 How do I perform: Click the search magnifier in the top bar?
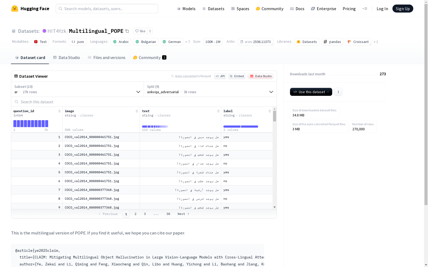point(61,9)
